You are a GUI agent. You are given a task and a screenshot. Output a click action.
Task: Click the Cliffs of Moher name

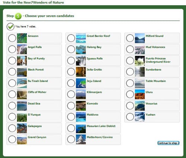coord(37,92)
